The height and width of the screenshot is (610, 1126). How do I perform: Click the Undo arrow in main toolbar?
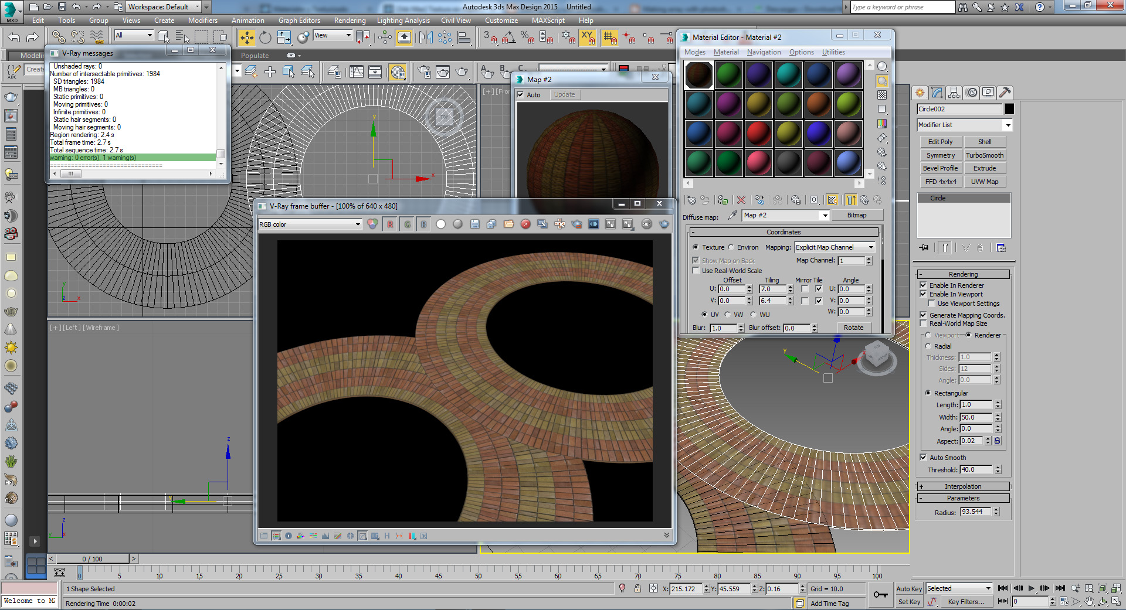(x=14, y=38)
